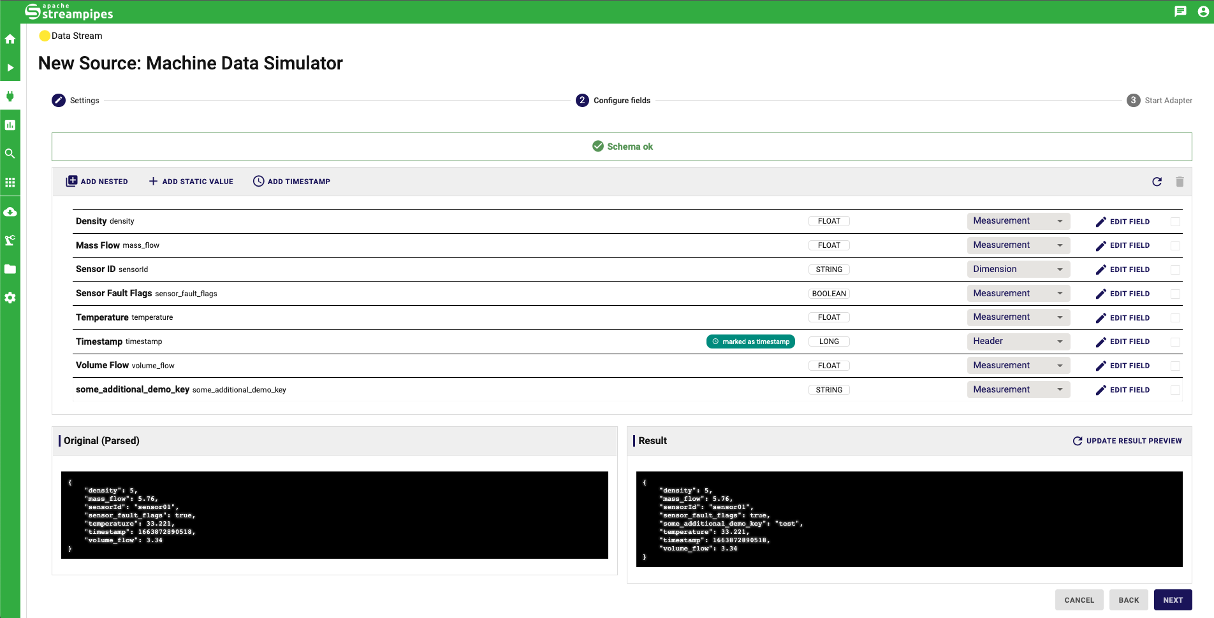Open the Sensor ID Dimension dropdown
1214x618 pixels.
point(1018,269)
